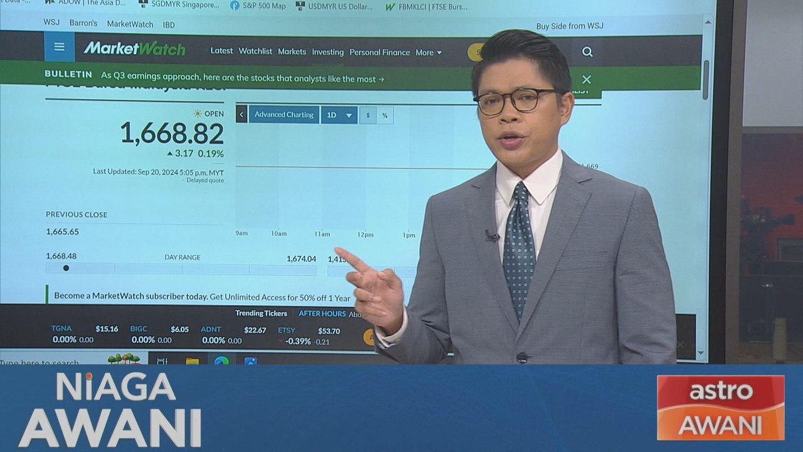
Task: Click the previous close value 1,665.65
Action: point(62,232)
